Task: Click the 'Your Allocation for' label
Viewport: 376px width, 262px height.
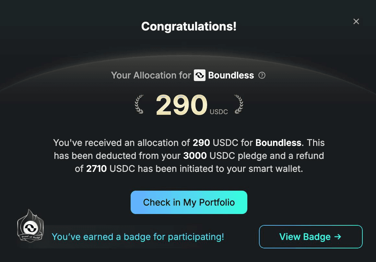Action: point(151,75)
